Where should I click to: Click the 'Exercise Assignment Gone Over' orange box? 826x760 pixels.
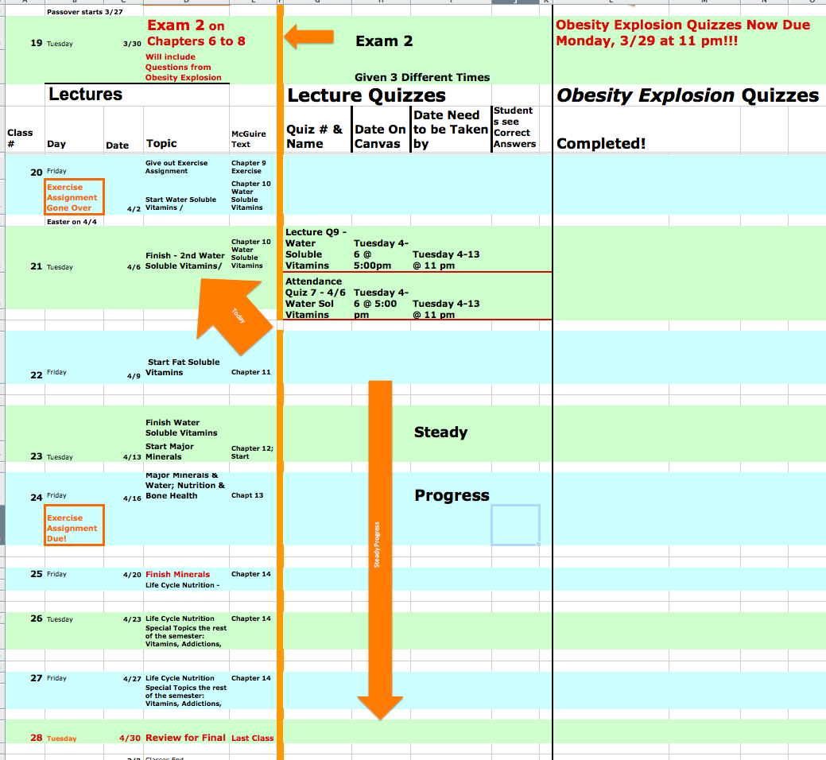point(73,197)
